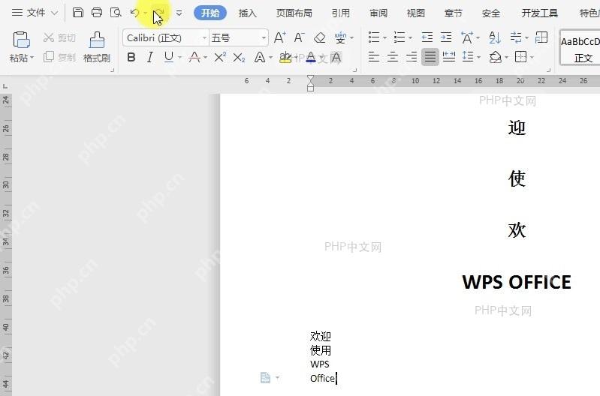Open Print Preview icon
The height and width of the screenshot is (396, 600).
(116, 13)
